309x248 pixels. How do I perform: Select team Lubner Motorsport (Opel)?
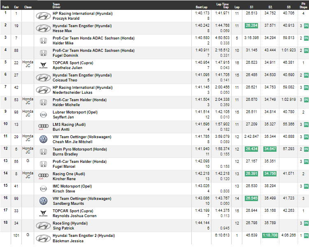click(x=75, y=112)
